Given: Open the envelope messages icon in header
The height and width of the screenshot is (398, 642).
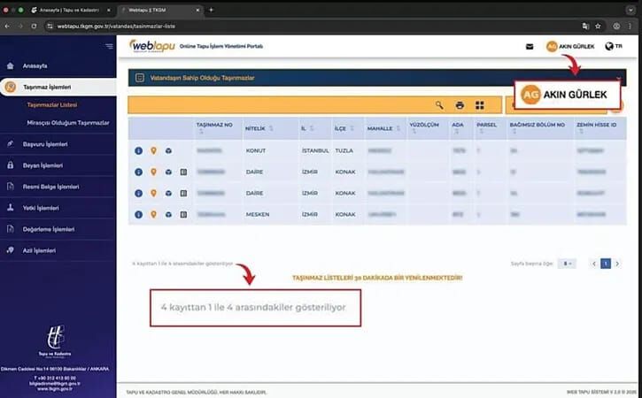Looking at the screenshot, I should (530, 46).
